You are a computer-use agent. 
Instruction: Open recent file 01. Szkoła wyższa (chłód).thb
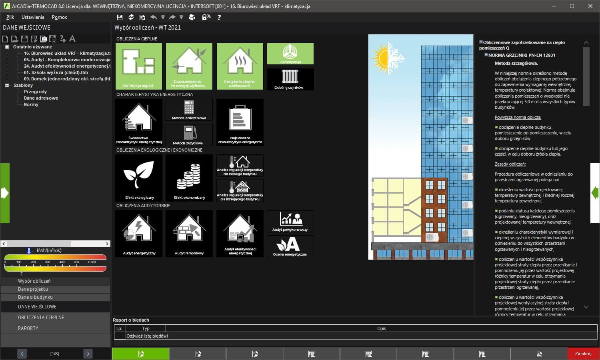[56, 72]
